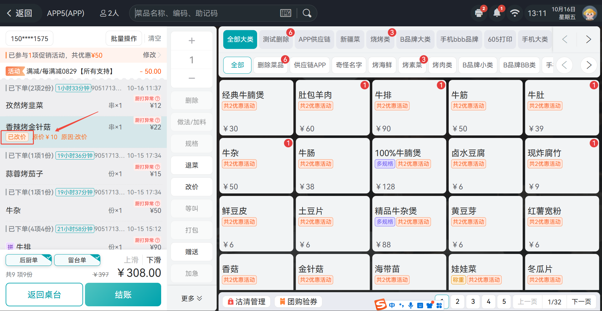602x311 pixels.
Task: Increase quantity with the plus button
Action: point(192,41)
